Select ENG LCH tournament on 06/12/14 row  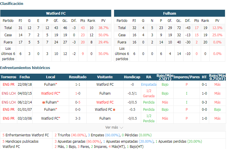click(9, 102)
